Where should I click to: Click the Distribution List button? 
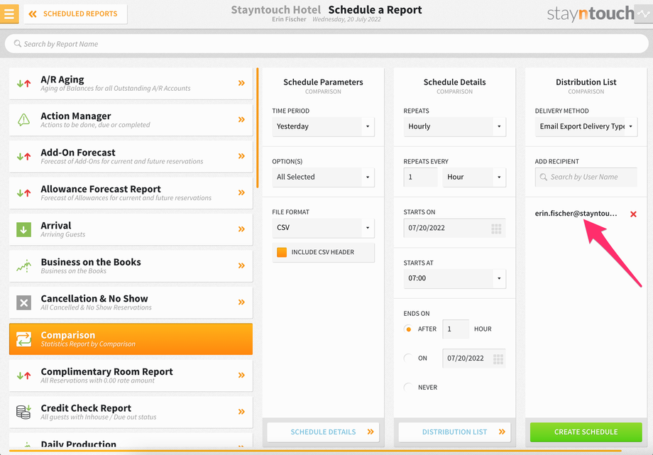click(x=454, y=432)
